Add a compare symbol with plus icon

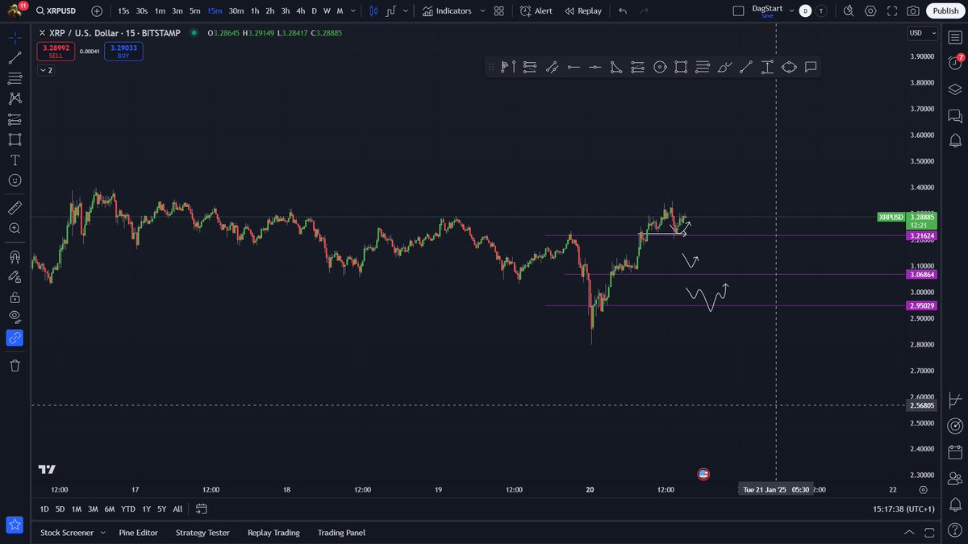97,11
